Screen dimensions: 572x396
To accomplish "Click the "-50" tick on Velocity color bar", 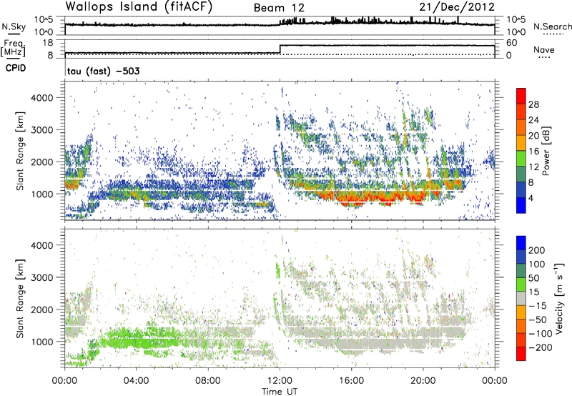I will coord(538,320).
